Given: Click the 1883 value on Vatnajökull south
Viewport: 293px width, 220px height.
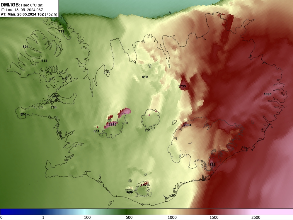Looking at the screenshot, I should tap(212, 165).
